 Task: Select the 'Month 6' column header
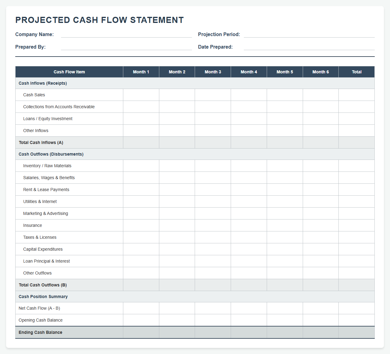[321, 72]
